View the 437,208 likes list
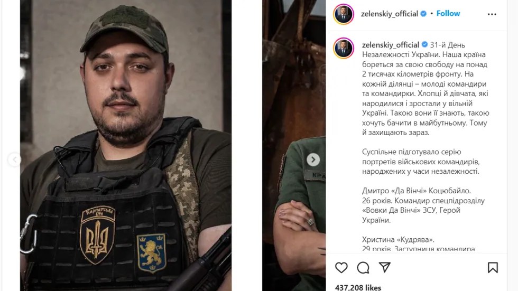The height and width of the screenshot is (291, 518). [x=358, y=287]
